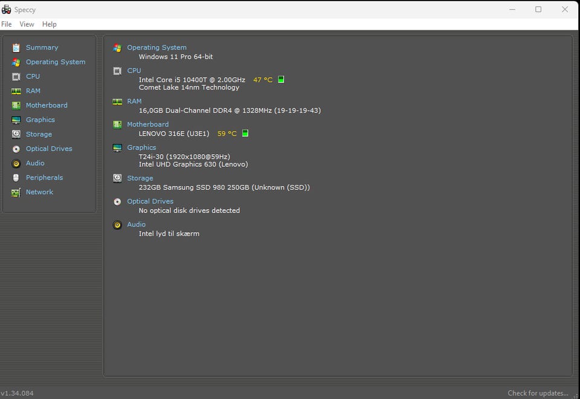
Task: Click the green motherboard temperature indicator
Action: click(x=245, y=133)
